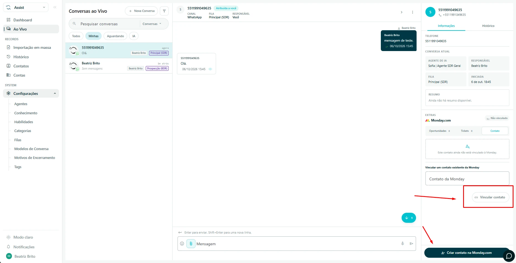This screenshot has height=263, width=516.
Task: Go to Ao Vivo section
Action: 31,29
